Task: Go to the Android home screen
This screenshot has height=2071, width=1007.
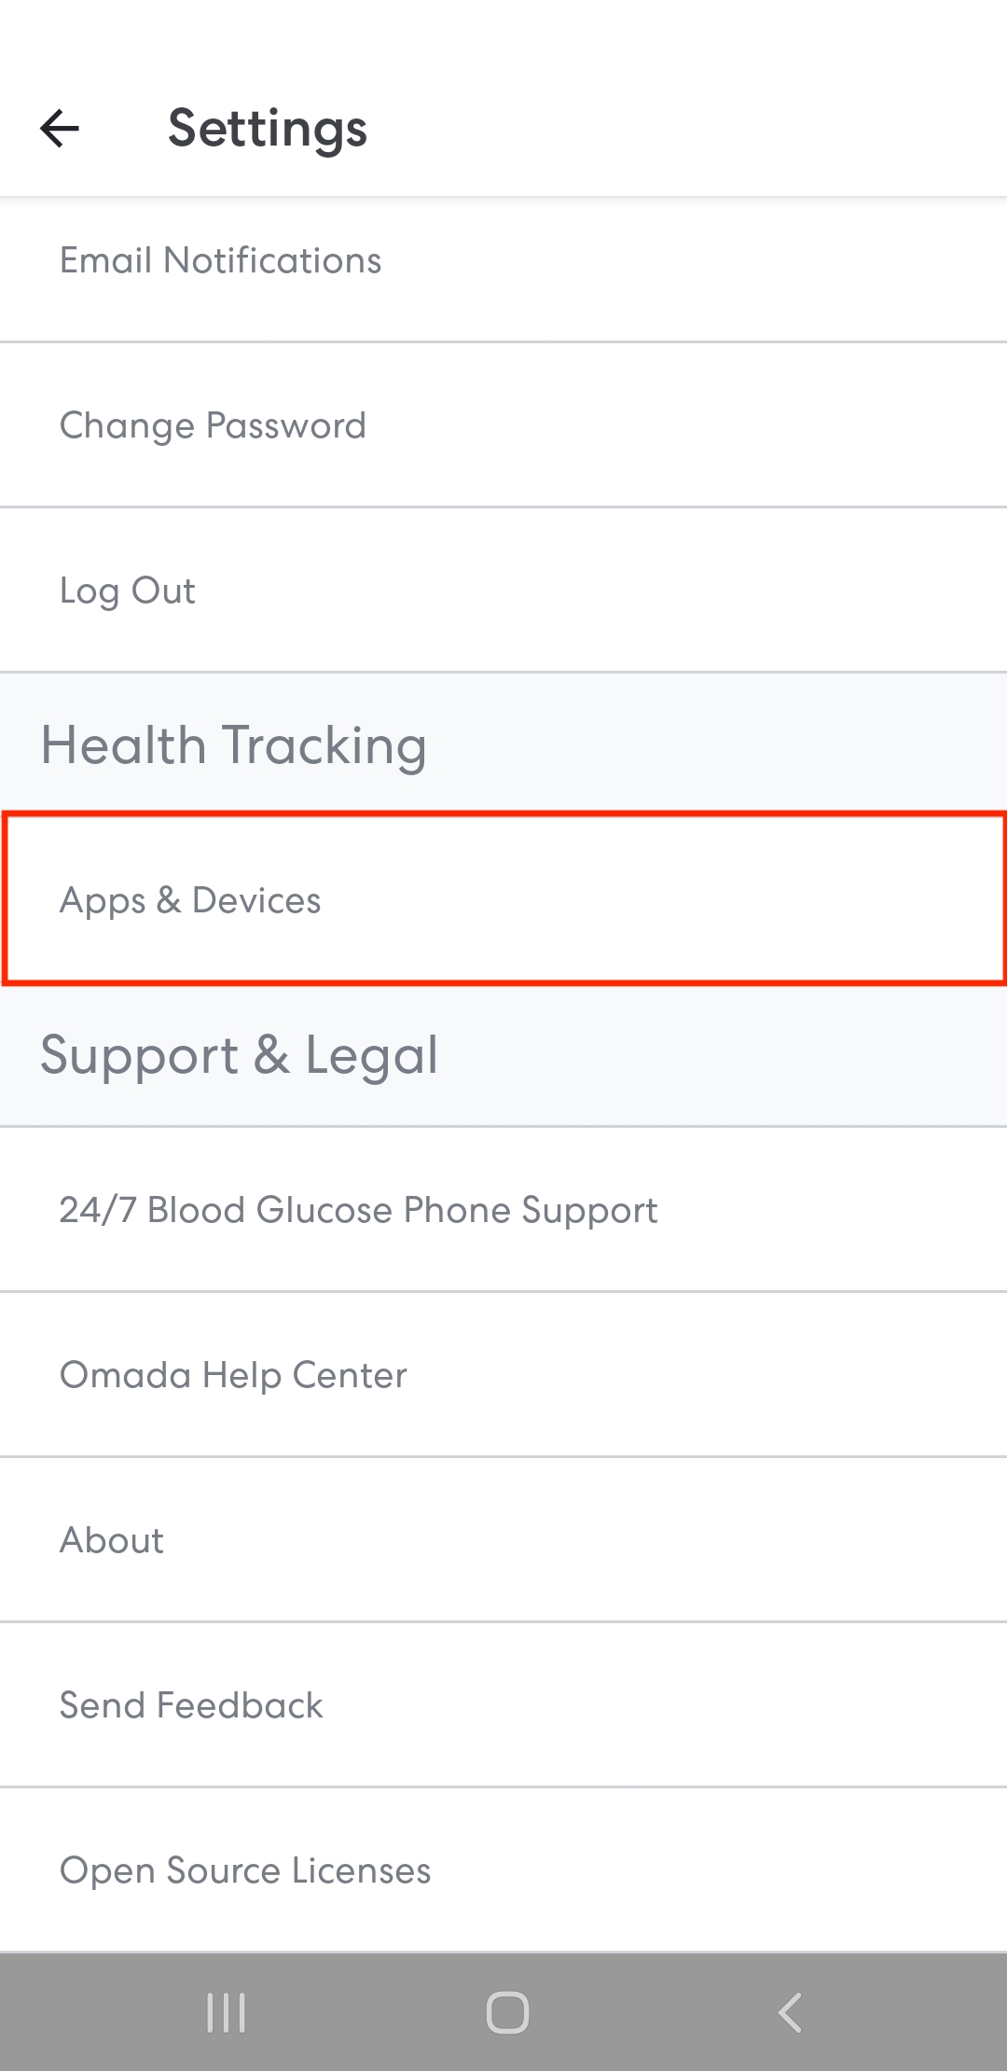Action: coord(507,2012)
